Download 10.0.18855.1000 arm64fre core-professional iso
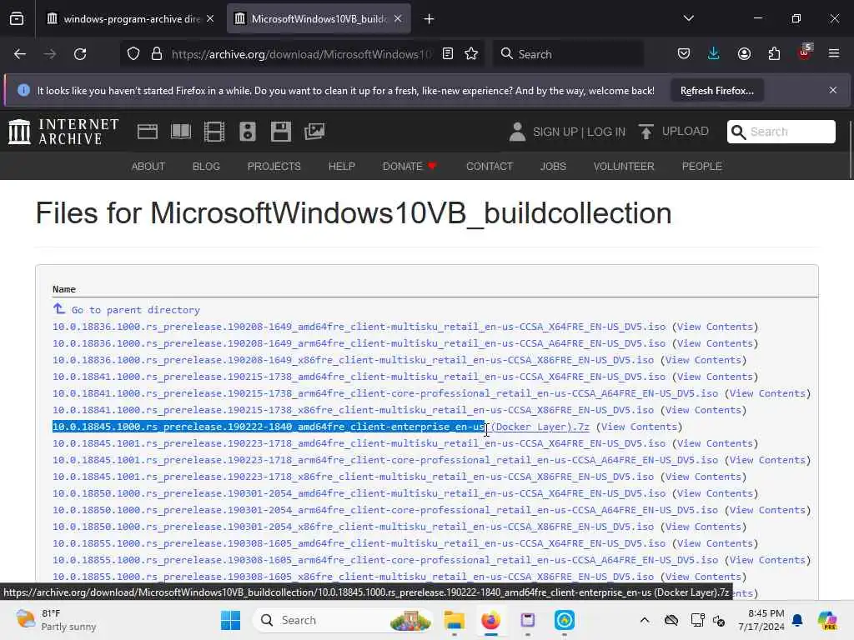The image size is (854, 640). click(x=385, y=560)
